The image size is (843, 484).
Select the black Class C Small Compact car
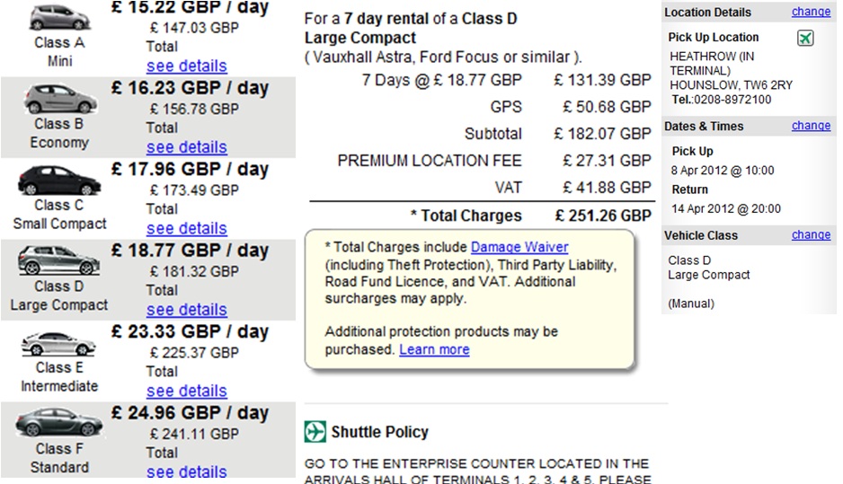click(59, 180)
